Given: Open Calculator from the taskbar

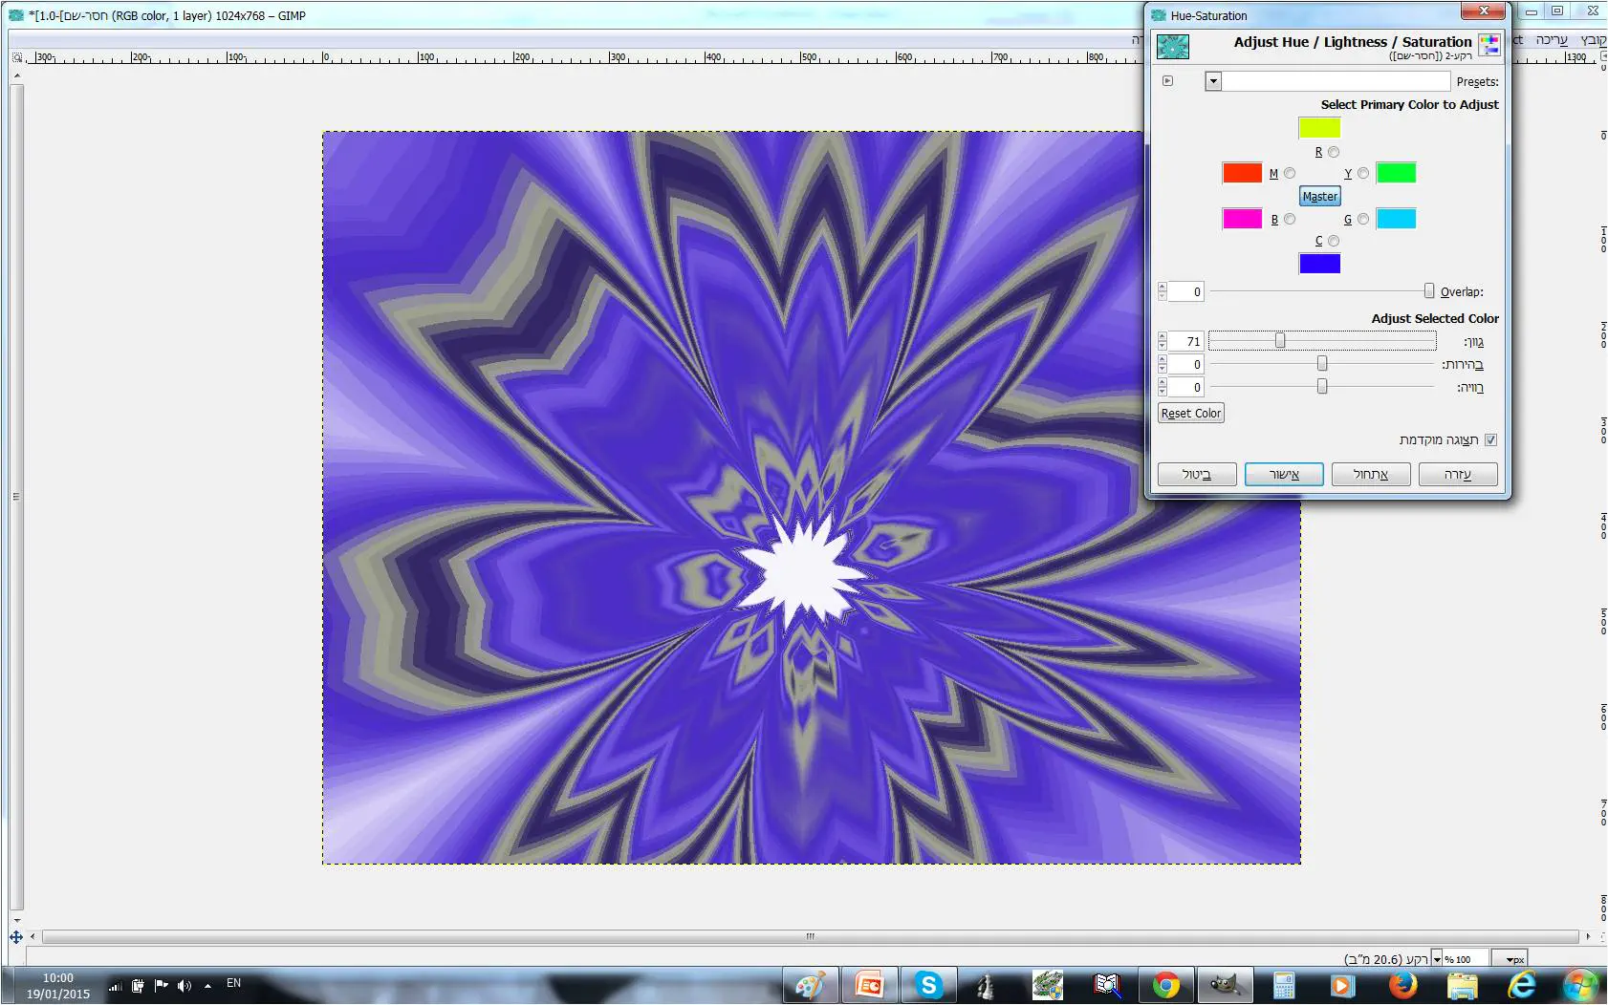Looking at the screenshot, I should (1283, 985).
